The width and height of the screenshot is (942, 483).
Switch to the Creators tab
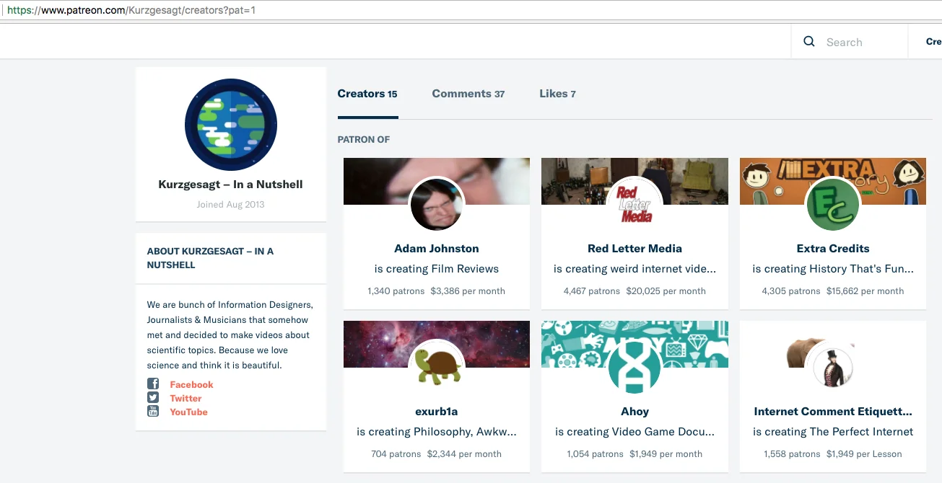click(367, 94)
